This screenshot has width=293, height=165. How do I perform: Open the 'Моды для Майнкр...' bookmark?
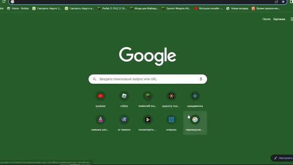click(144, 8)
